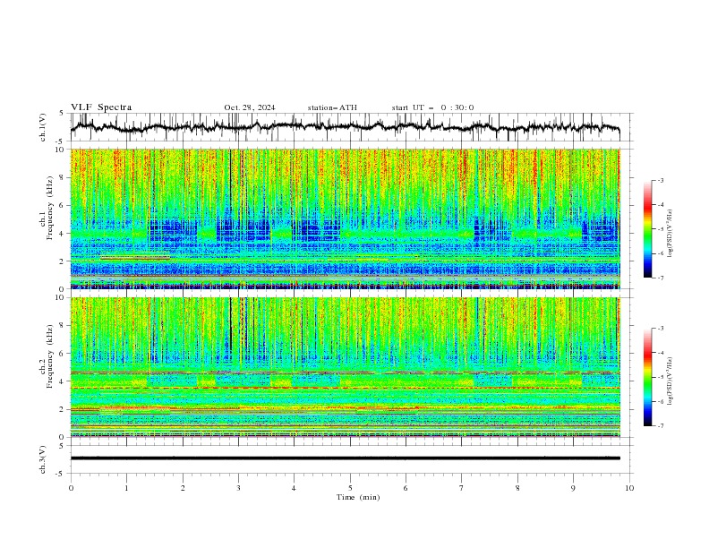Click time axis tick label "9"
709x548 pixels.
(x=573, y=488)
